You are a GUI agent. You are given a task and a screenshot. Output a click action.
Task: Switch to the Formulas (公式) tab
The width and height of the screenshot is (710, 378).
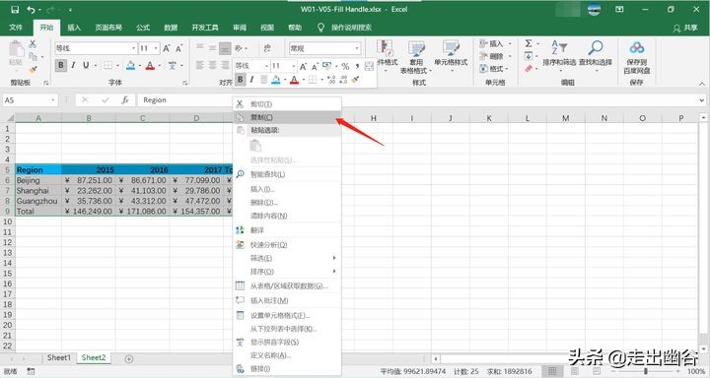click(x=143, y=28)
